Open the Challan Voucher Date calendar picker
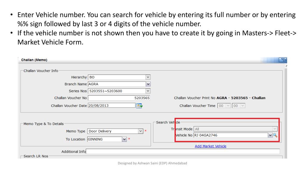The width and height of the screenshot is (305, 171). (139, 106)
